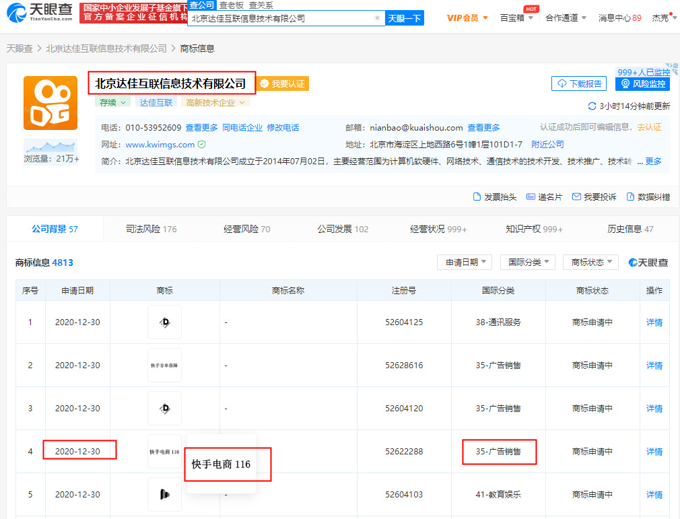Open the 附近公司 link
The image size is (680, 519).
548,144
